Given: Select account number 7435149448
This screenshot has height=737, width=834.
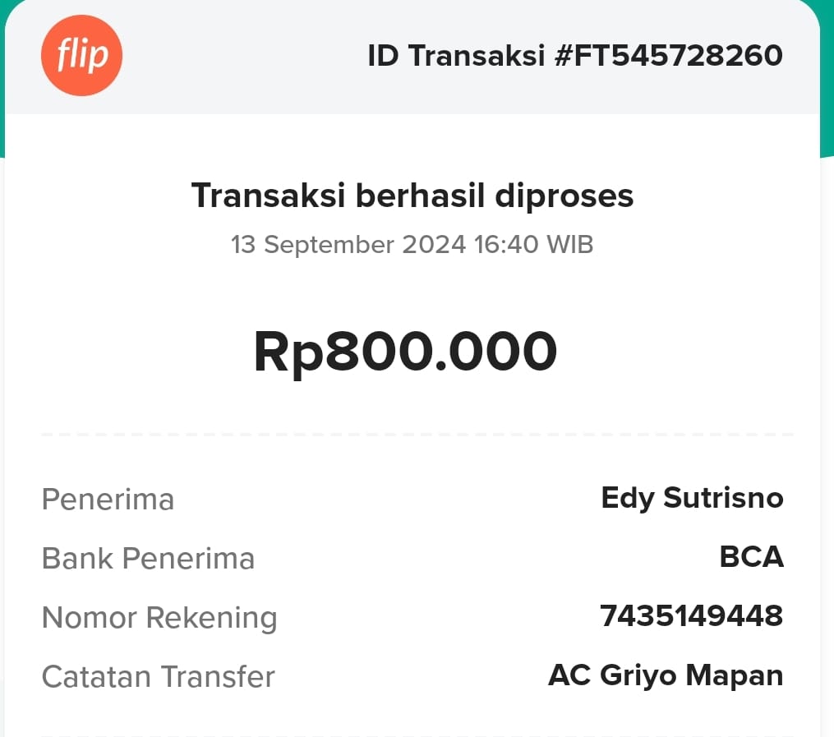Looking at the screenshot, I should (x=691, y=615).
